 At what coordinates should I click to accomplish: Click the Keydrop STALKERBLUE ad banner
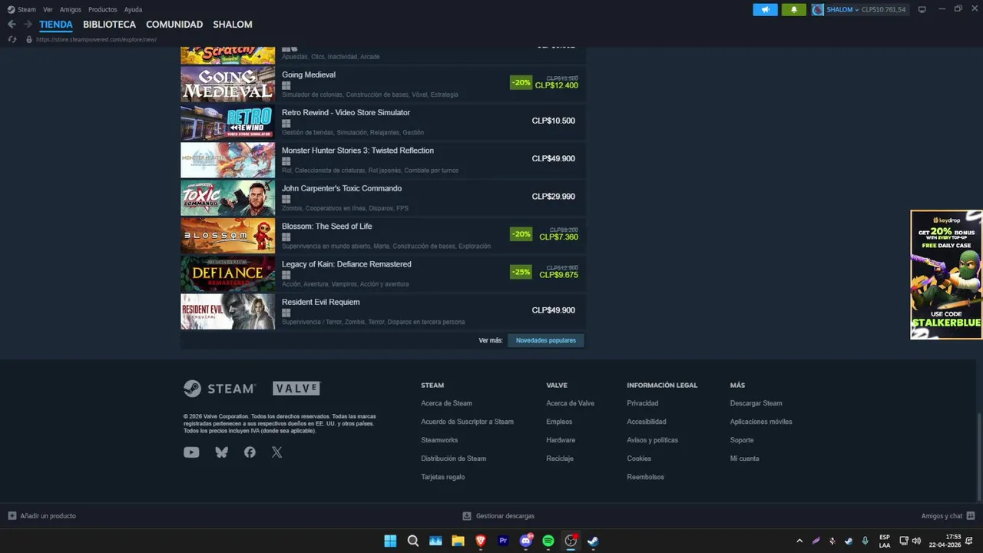(x=946, y=275)
